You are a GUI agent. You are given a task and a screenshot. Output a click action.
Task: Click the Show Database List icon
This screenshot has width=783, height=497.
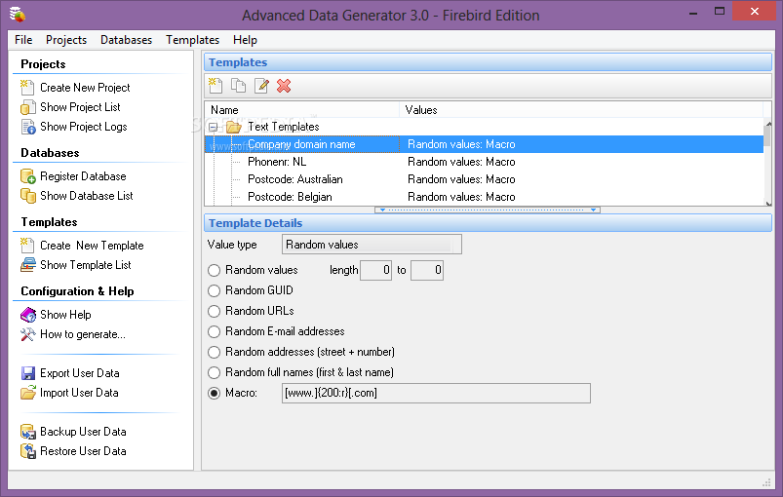click(x=28, y=196)
